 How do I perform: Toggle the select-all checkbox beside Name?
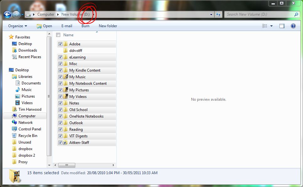(x=58, y=35)
